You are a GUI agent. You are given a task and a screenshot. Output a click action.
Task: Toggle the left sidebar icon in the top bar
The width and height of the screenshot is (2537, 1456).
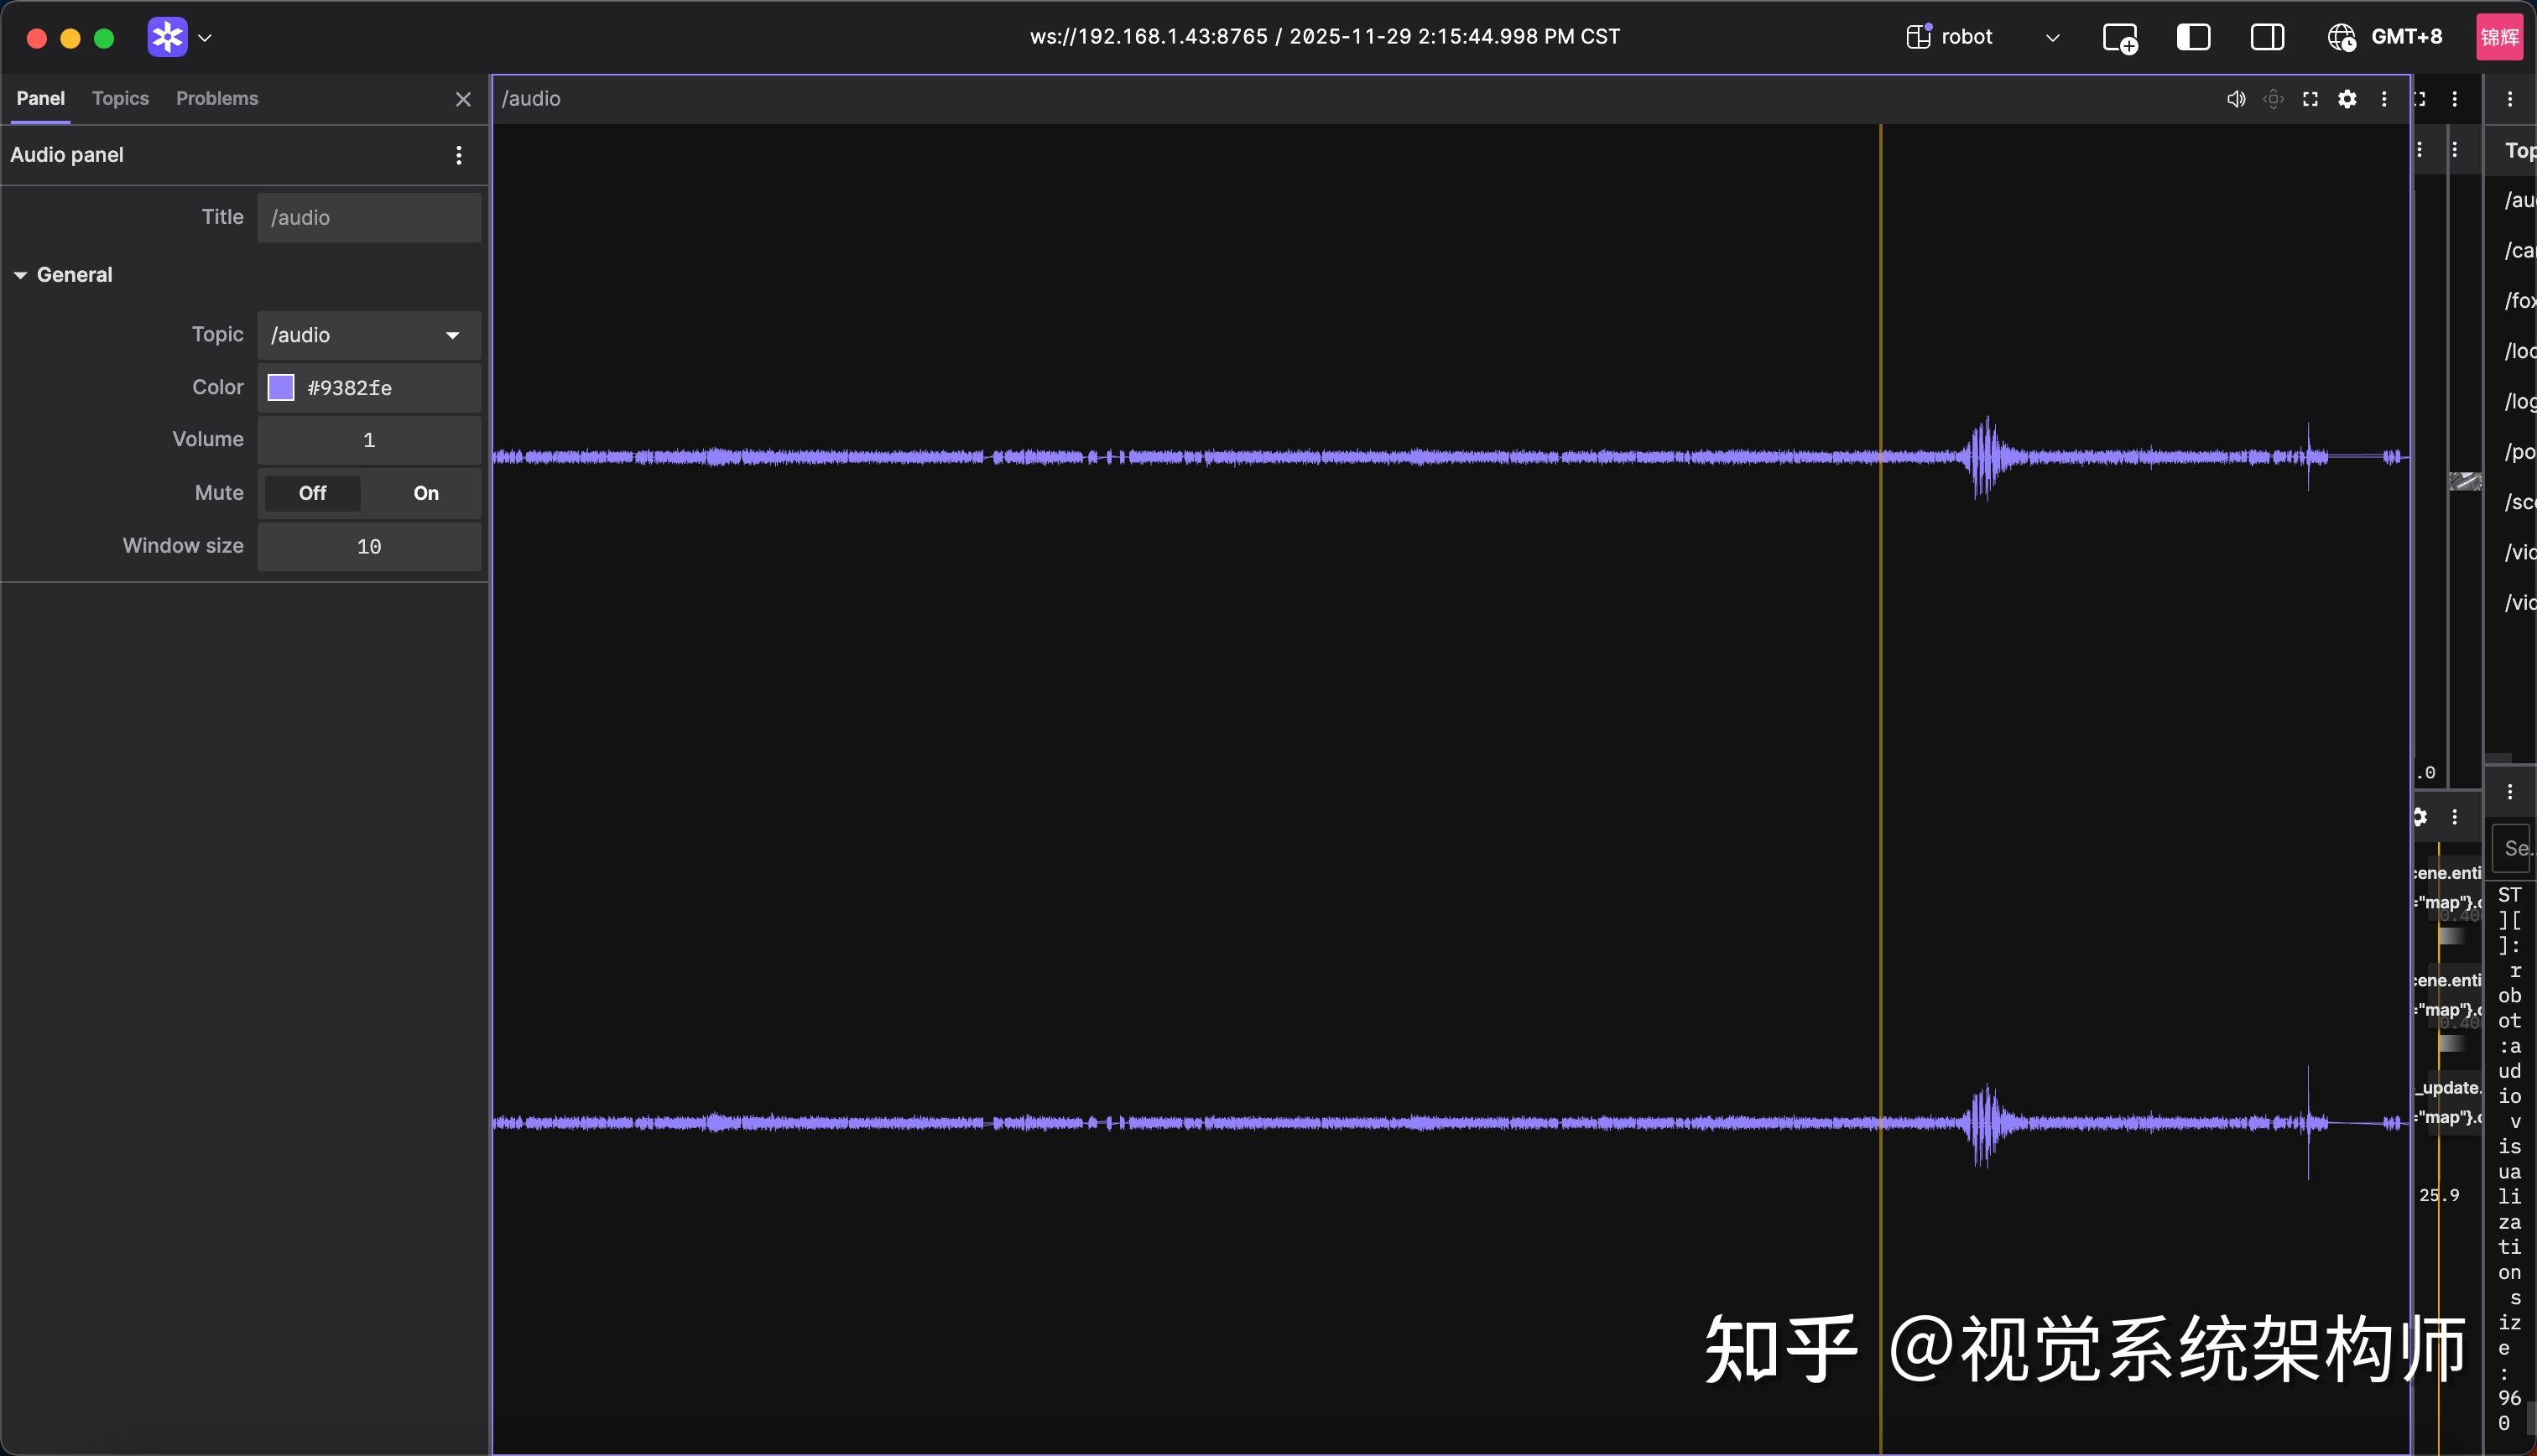click(x=2194, y=37)
